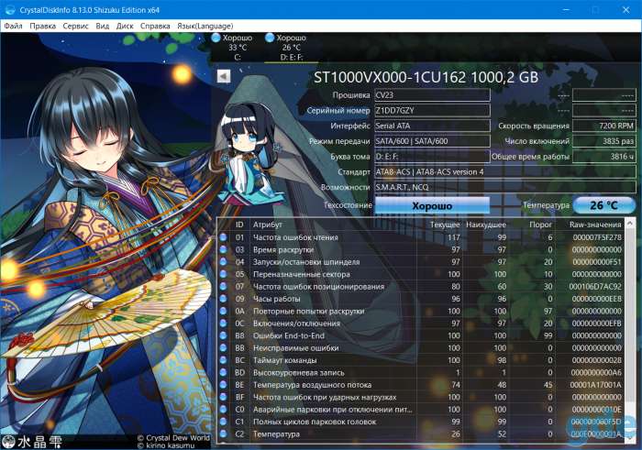
Task: Open the Диск menu
Action: click(x=125, y=26)
